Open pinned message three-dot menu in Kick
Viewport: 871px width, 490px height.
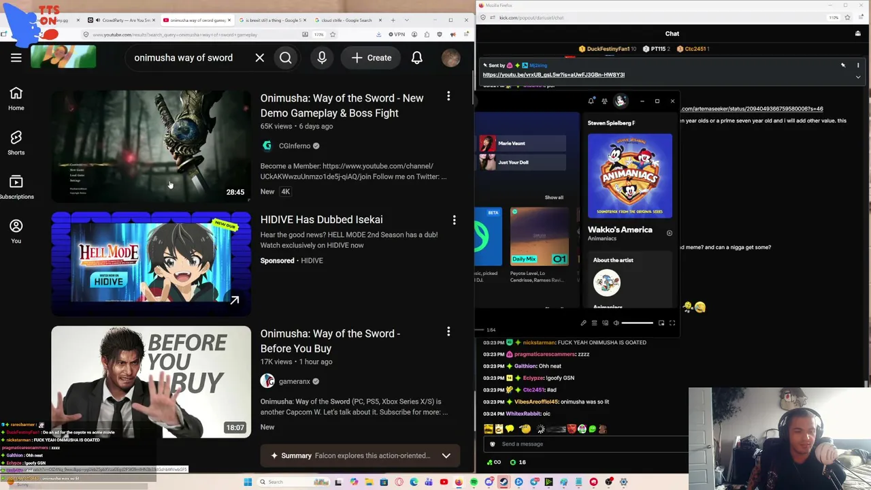click(x=857, y=65)
